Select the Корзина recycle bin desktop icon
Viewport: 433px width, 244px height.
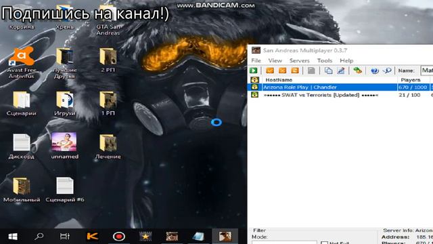[x=22, y=17]
